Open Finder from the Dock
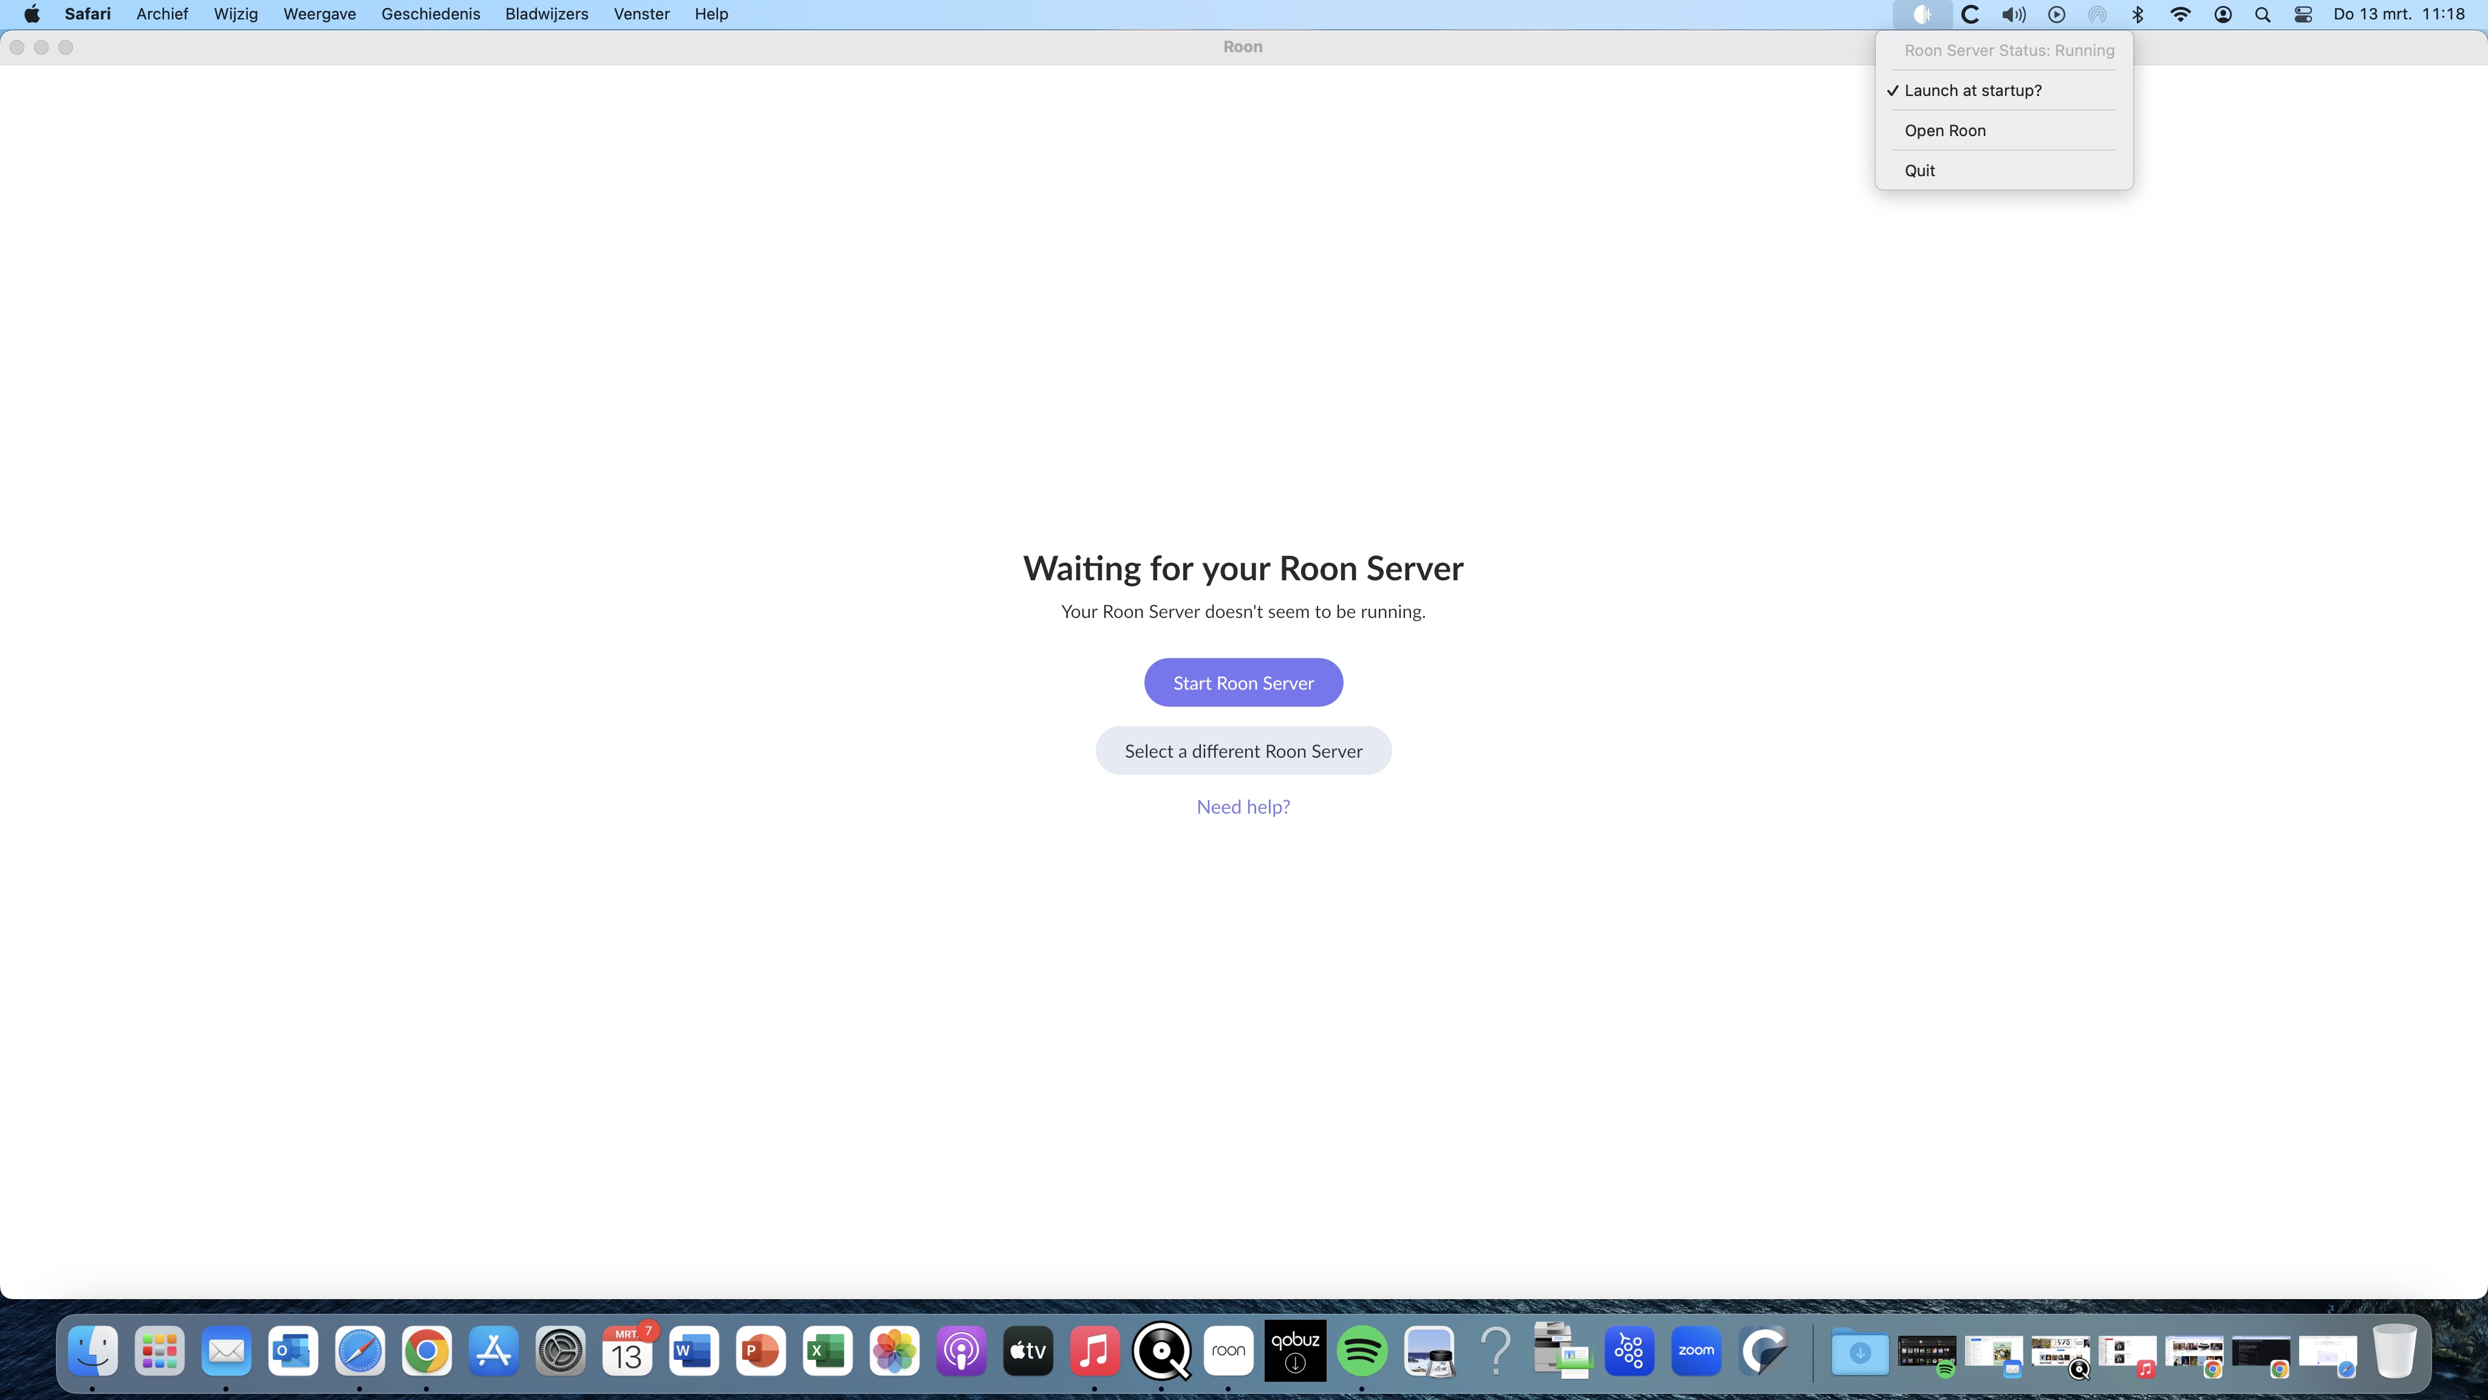The image size is (2488, 1400). [x=93, y=1350]
